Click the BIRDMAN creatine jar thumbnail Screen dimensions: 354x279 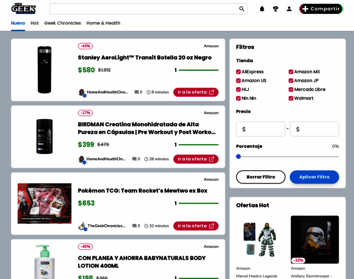tap(44, 136)
